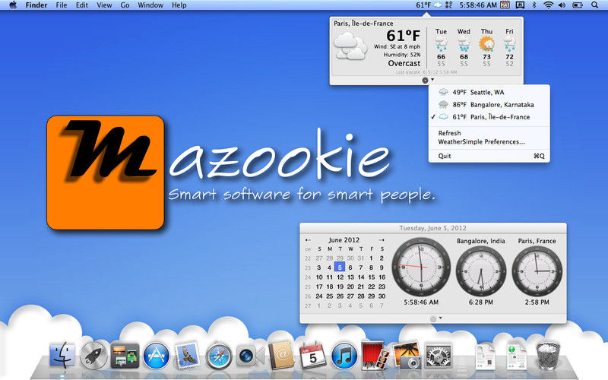Open the battery status menu
Viewport: 608px width, 380px height.
578,5
